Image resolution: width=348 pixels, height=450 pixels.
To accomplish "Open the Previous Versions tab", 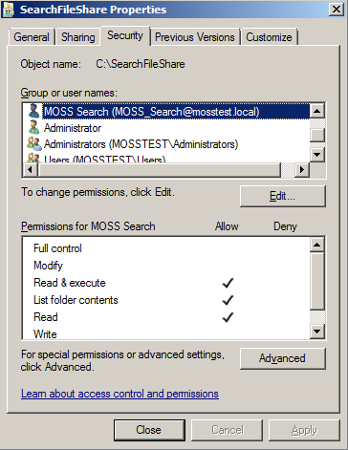I will tap(195, 37).
